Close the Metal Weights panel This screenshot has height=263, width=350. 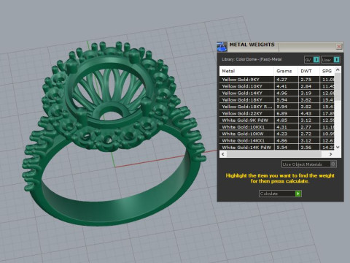pos(339,46)
